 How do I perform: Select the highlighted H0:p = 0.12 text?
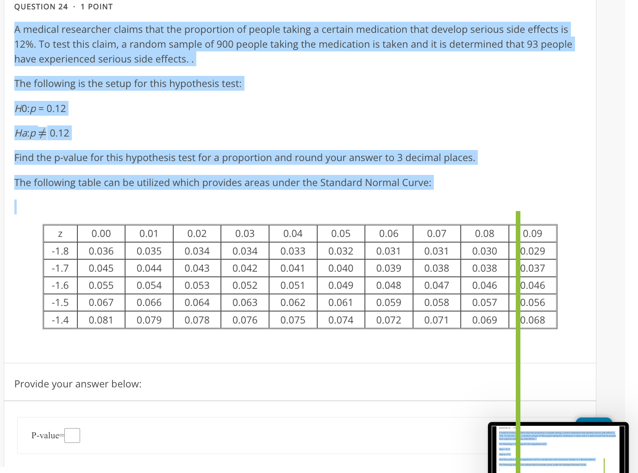tap(41, 108)
